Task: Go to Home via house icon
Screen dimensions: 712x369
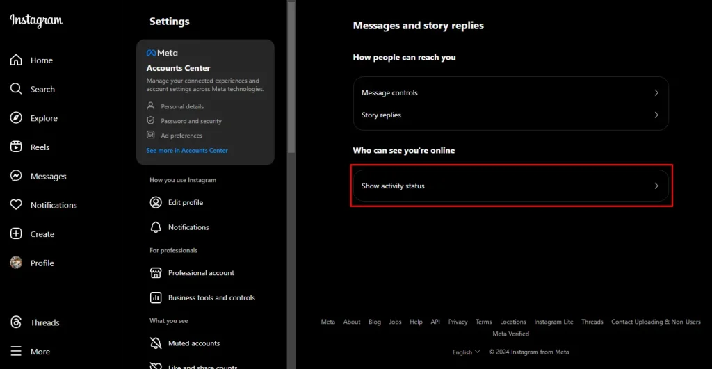Action: tap(16, 60)
